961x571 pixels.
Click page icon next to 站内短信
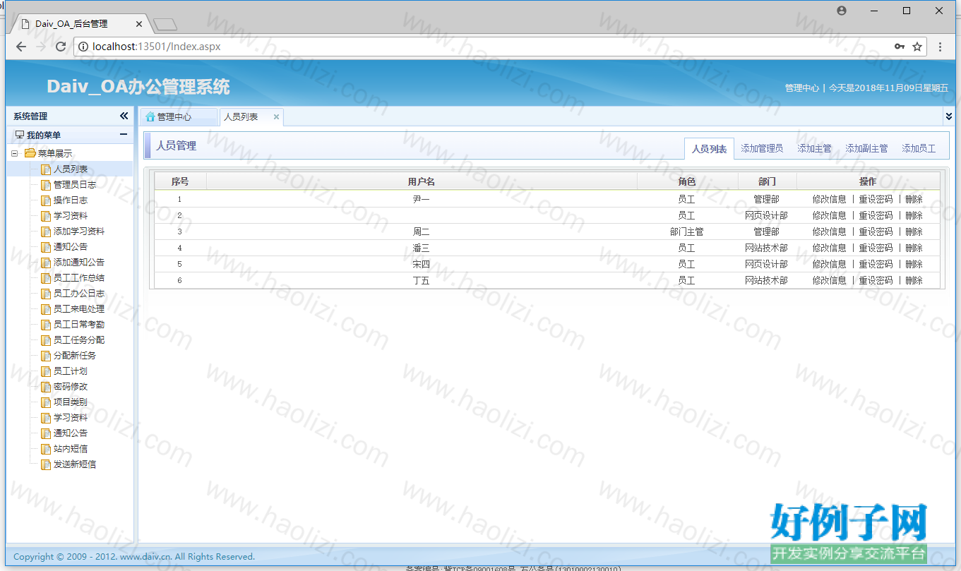[x=46, y=449]
